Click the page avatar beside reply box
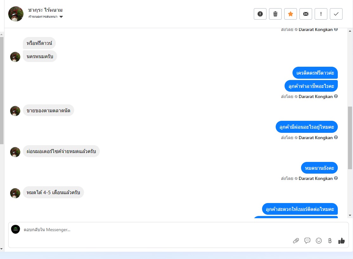 tap(16, 229)
